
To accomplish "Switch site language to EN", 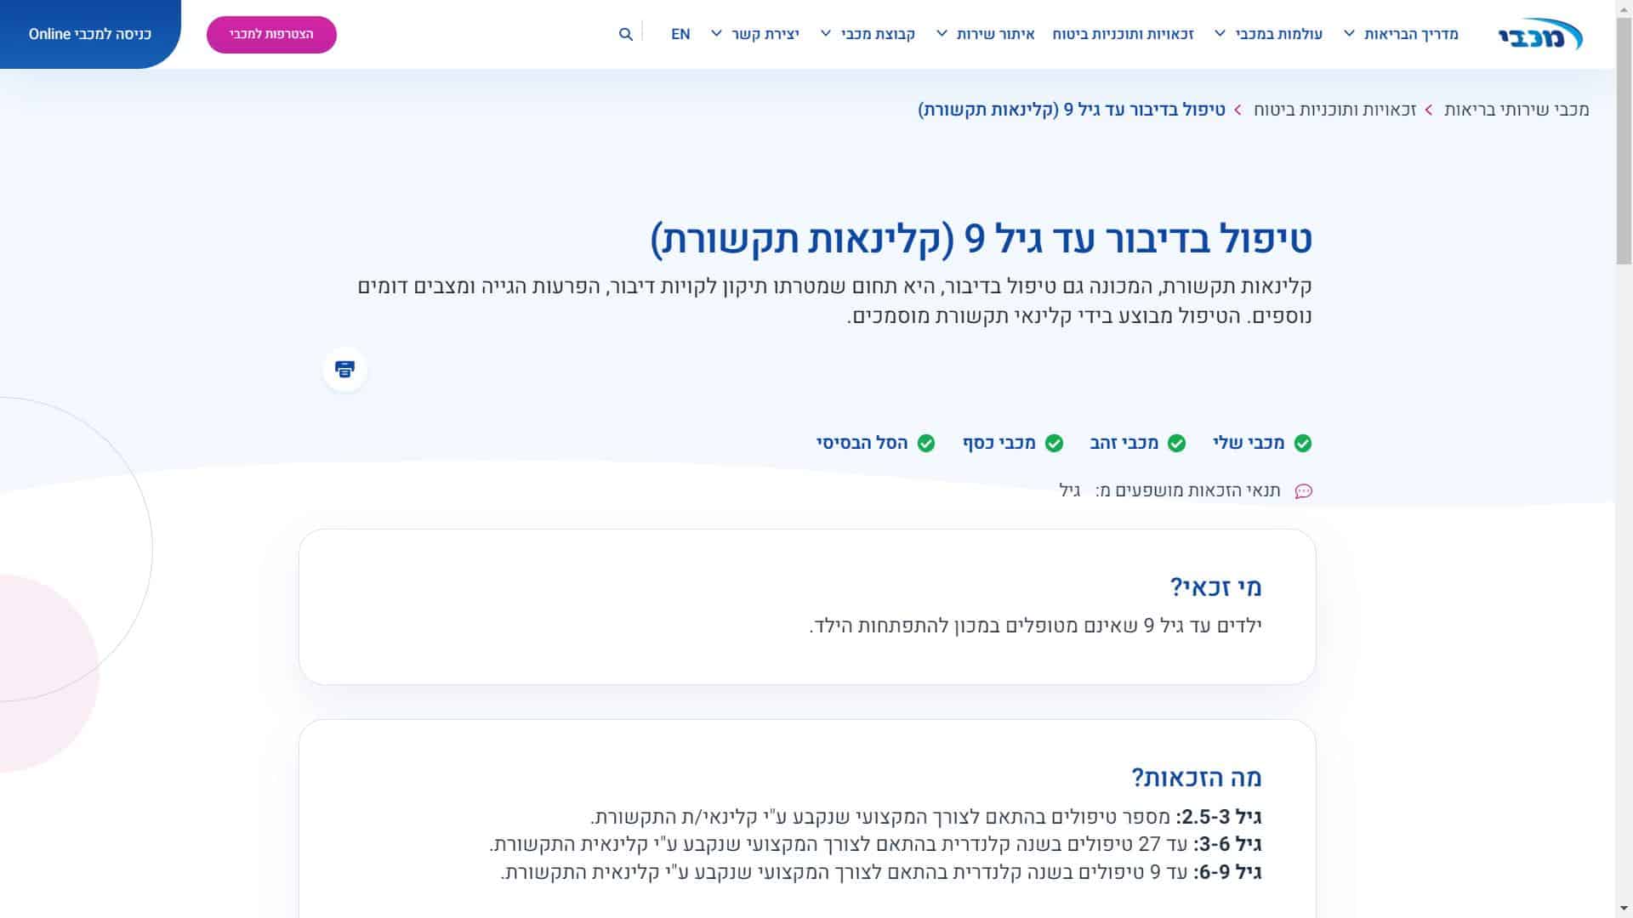I will coord(680,34).
